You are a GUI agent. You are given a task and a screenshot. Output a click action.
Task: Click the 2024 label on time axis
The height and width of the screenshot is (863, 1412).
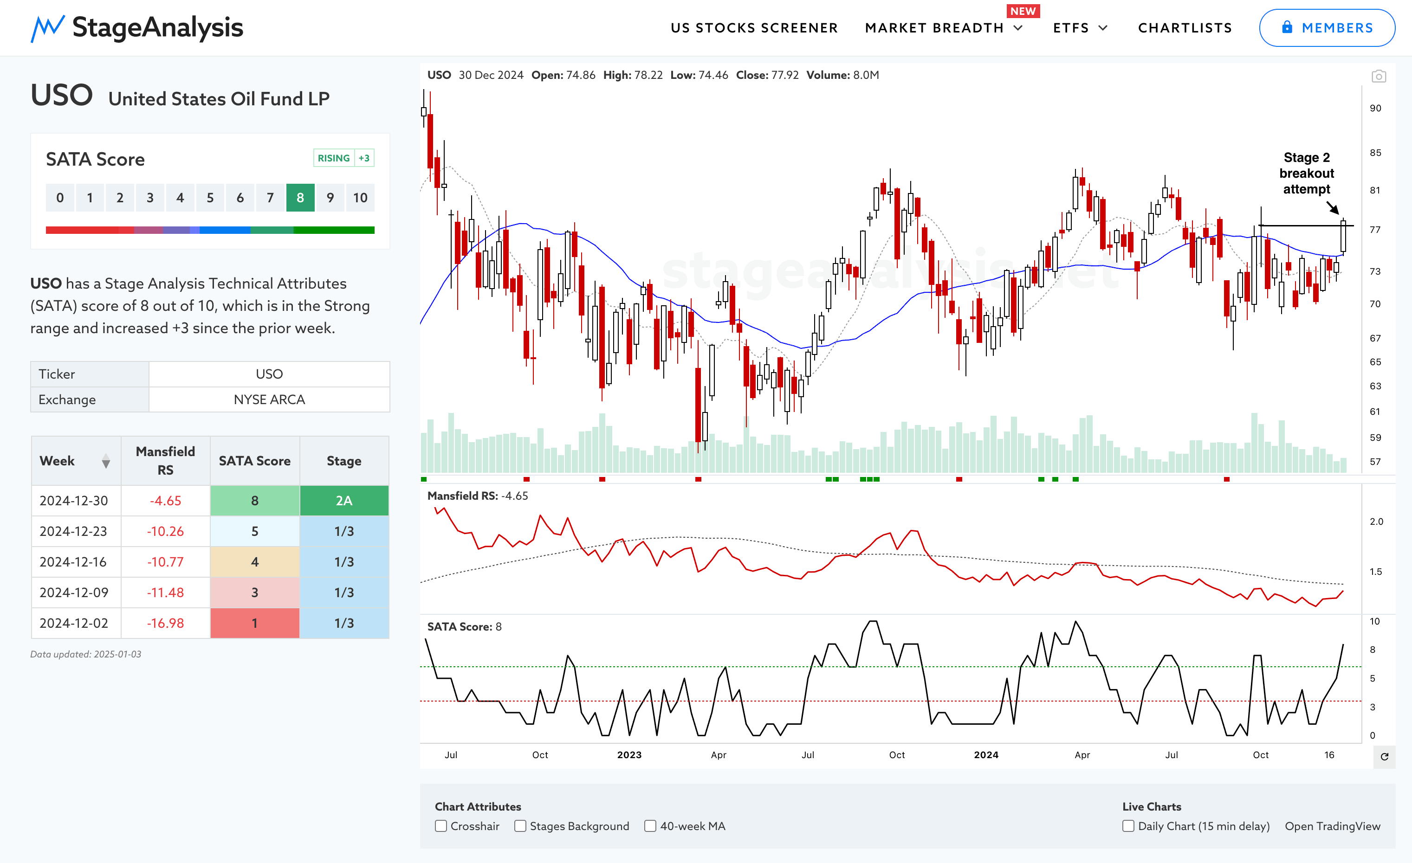[x=986, y=755]
